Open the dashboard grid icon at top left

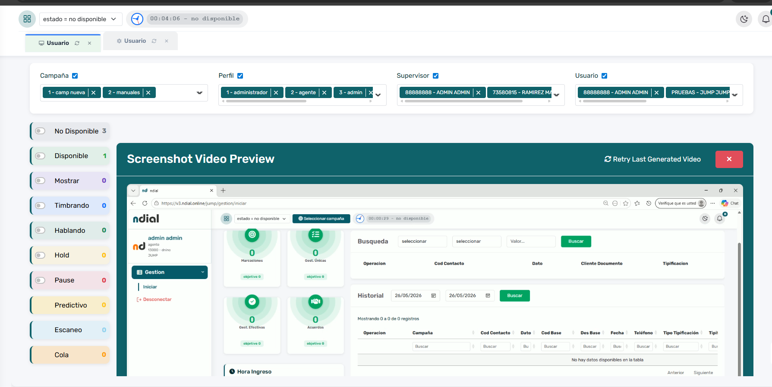(27, 19)
